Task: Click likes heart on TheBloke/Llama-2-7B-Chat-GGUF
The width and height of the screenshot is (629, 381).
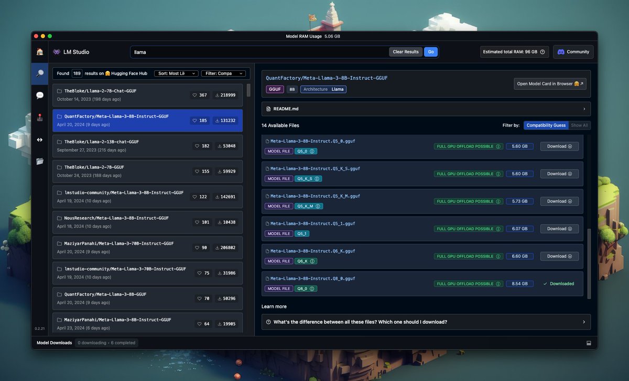Action: [196, 95]
